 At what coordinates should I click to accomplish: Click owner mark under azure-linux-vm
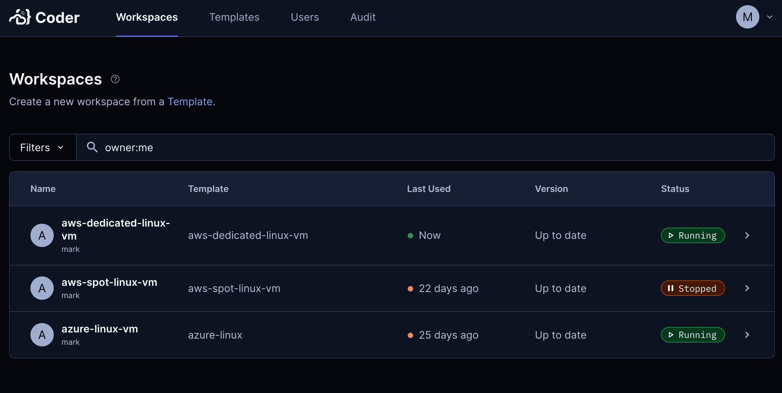71,342
